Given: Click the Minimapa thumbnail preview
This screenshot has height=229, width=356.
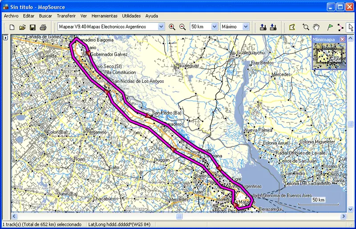Looking at the screenshot, I should coord(329,56).
